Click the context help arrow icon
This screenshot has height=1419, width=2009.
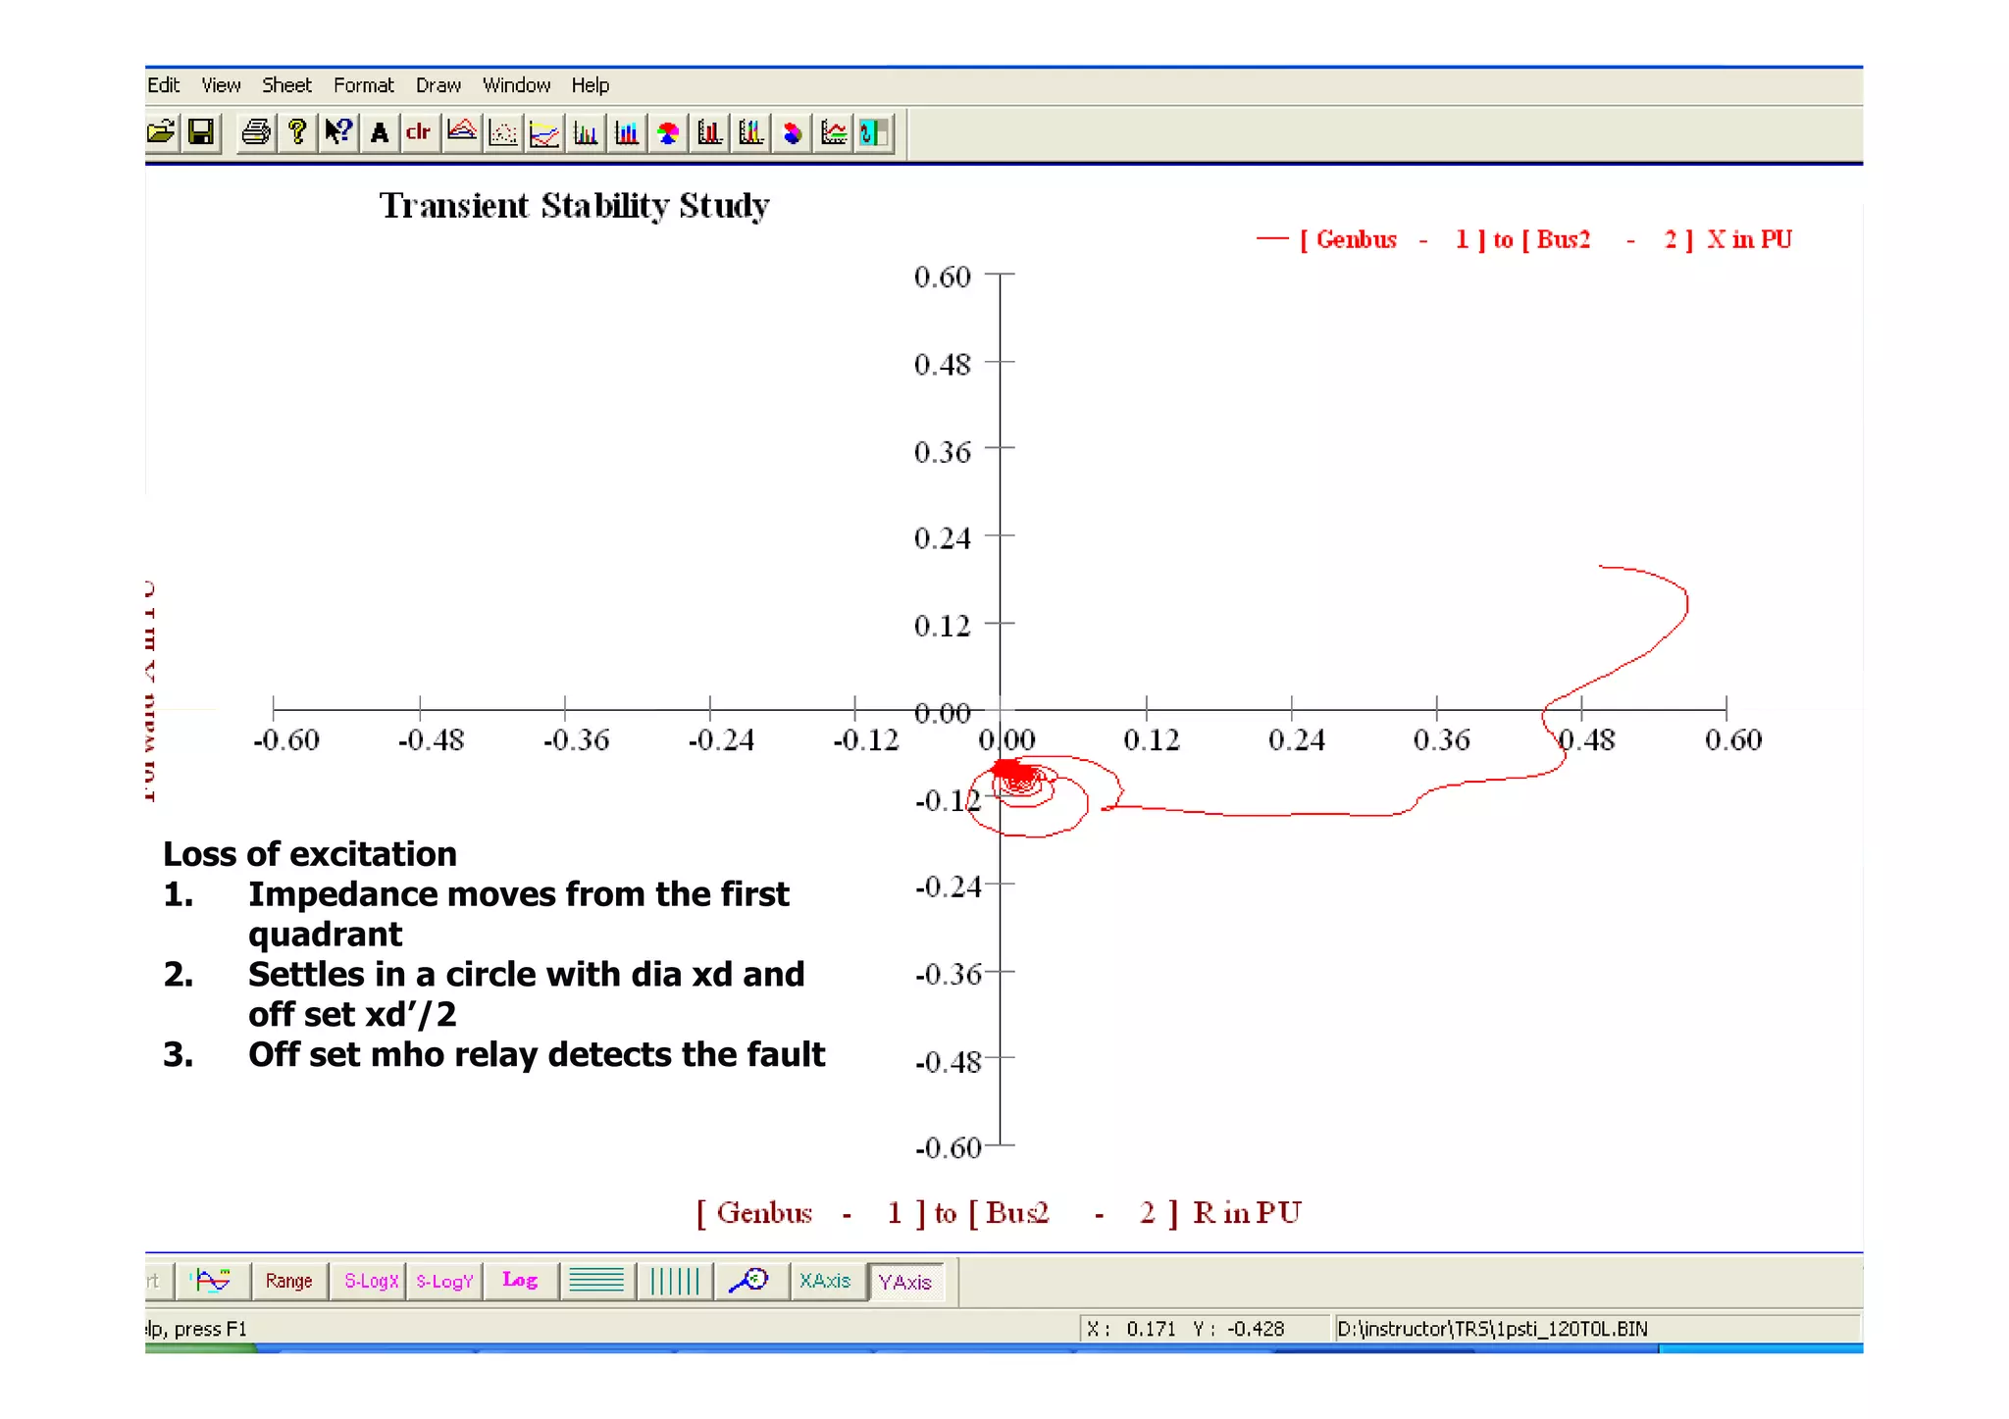coord(338,132)
